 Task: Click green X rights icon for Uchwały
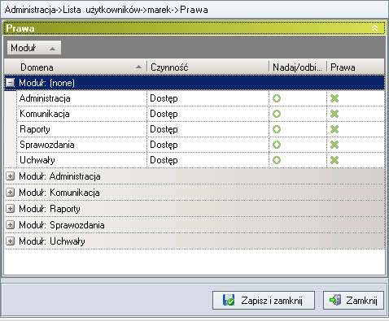click(334, 160)
